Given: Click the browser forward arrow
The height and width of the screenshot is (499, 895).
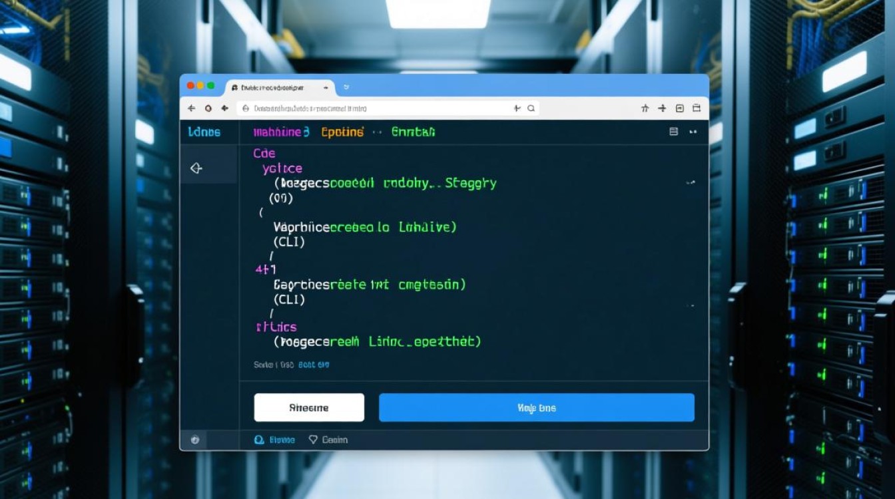Looking at the screenshot, I should [225, 108].
